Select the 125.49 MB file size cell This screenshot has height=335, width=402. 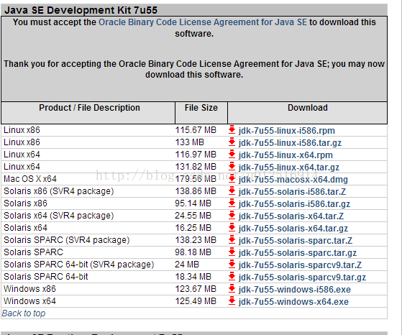tap(196, 301)
